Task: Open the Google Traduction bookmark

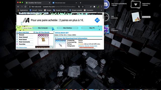Action: pos(60,10)
